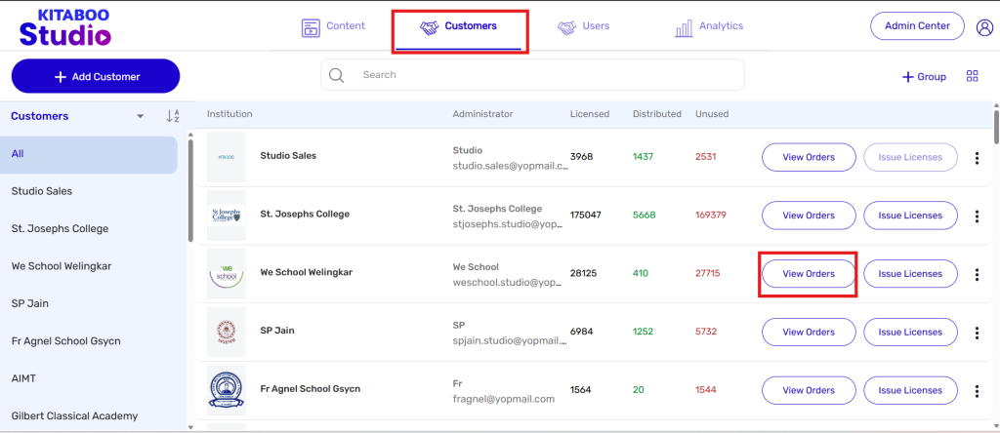The height and width of the screenshot is (433, 1000).
Task: View Orders for We School Welingkar
Action: click(x=809, y=274)
